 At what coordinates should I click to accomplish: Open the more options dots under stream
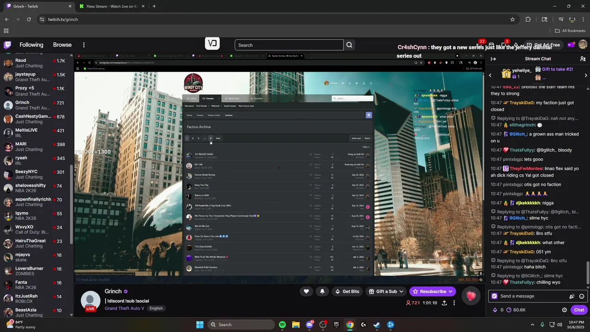coord(454,303)
